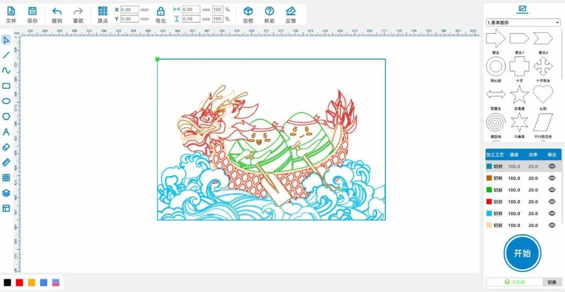This screenshot has height=292, width=565.
Task: Open the help (帮助) icon
Action: tap(269, 11)
